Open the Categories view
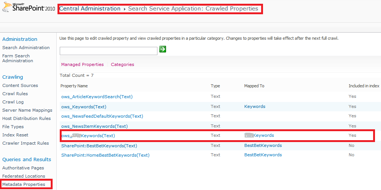The image size is (381, 190). [x=122, y=64]
